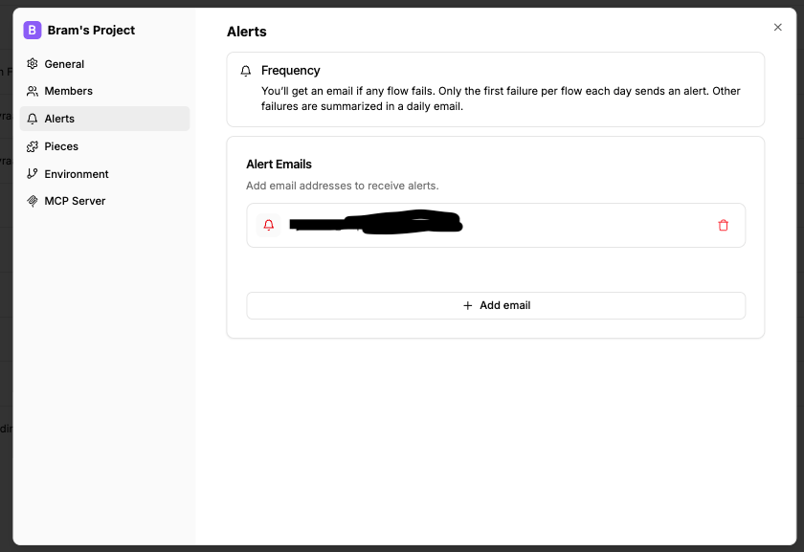Click the Bram's Project title
The height and width of the screenshot is (552, 804).
[91, 30]
